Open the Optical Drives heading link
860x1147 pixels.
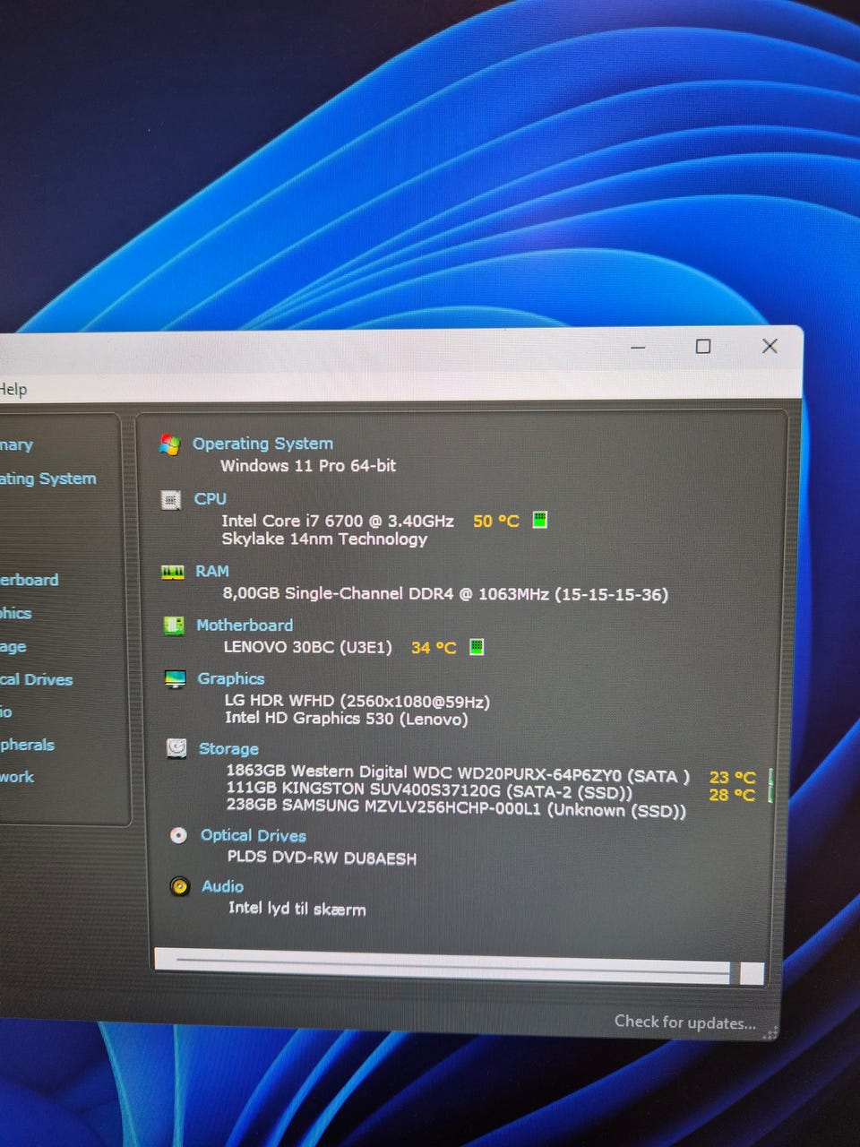(254, 835)
